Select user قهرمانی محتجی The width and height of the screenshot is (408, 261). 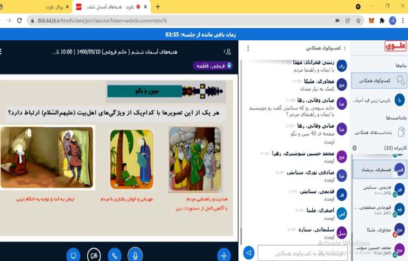[380, 210]
